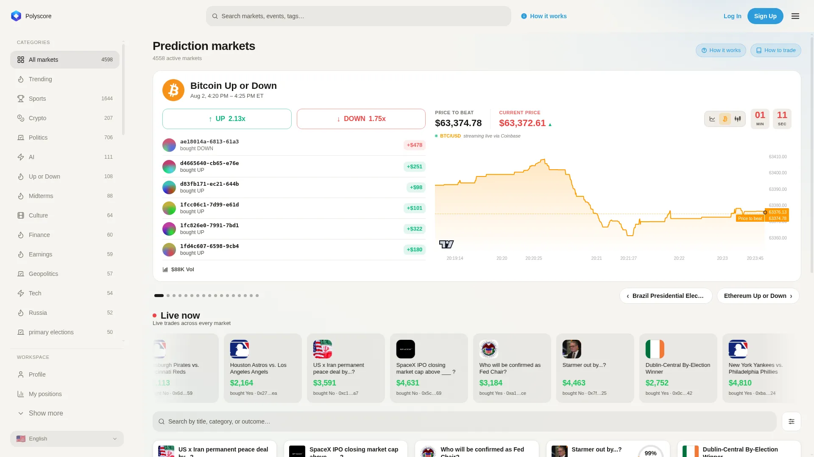
Task: Open the Earnings category
Action: click(x=65, y=254)
